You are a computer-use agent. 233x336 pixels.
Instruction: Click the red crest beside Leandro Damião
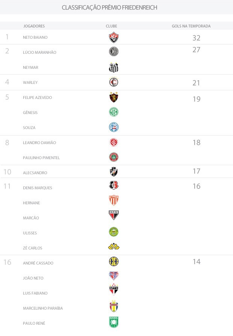tap(113, 142)
